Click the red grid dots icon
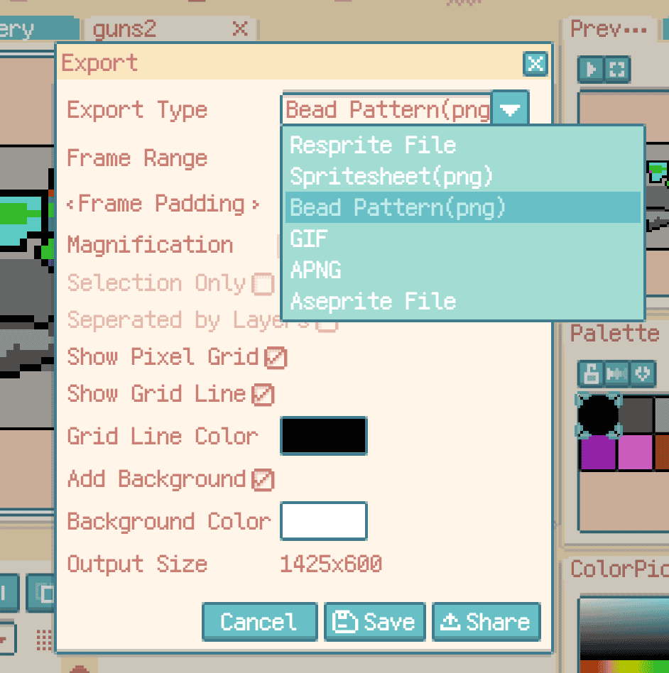 [x=44, y=639]
